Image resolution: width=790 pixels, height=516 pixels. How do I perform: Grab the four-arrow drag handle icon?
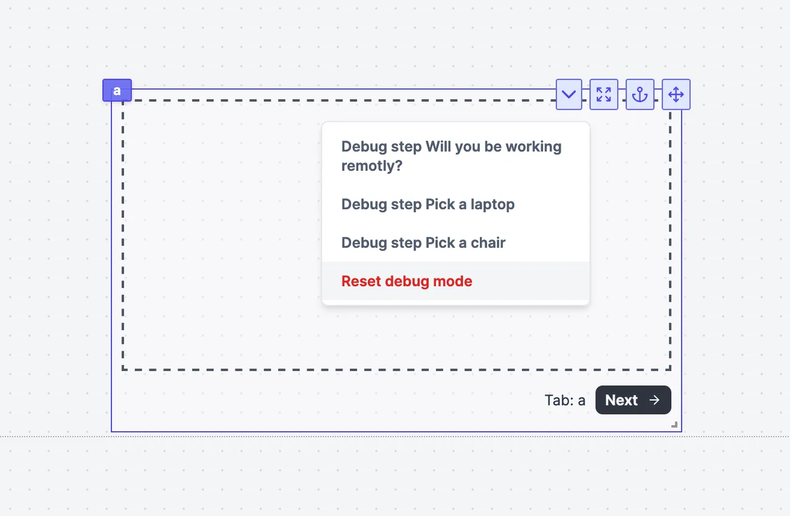click(x=676, y=94)
